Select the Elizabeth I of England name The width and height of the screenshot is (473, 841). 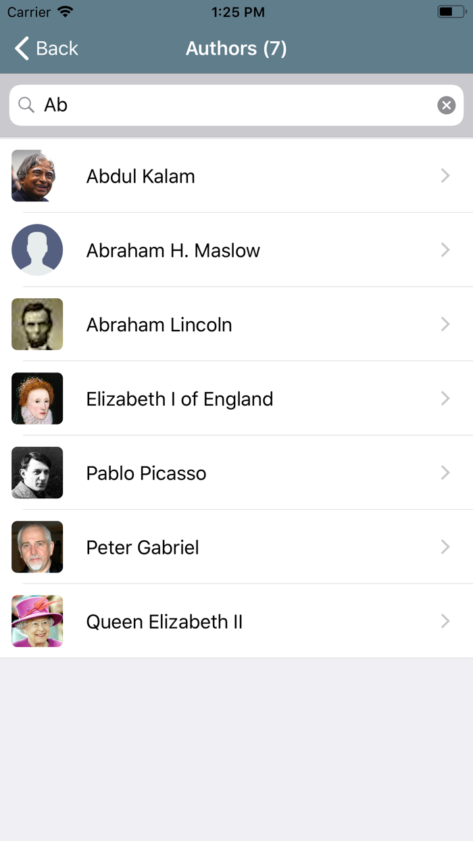tap(180, 399)
